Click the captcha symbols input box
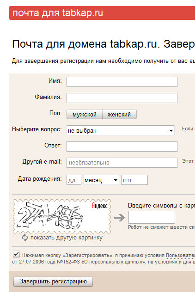Image resolution: width=195 pixels, height=300 pixels. pos(152,217)
